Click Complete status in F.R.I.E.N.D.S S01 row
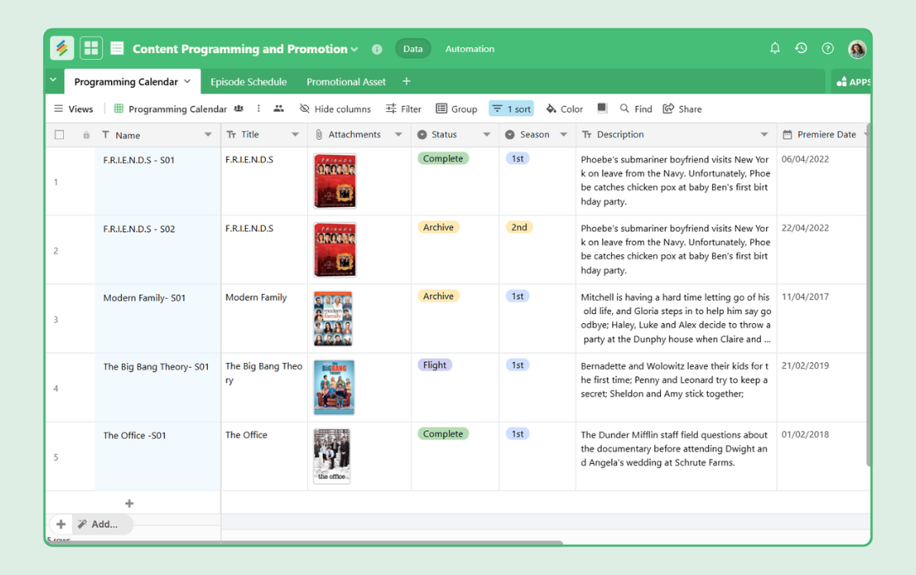The width and height of the screenshot is (916, 575). click(443, 158)
